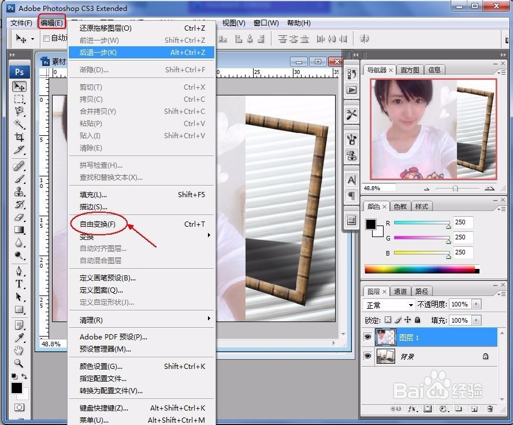This screenshot has height=425, width=513.
Task: Open the Character panel icon
Action: coord(351,180)
